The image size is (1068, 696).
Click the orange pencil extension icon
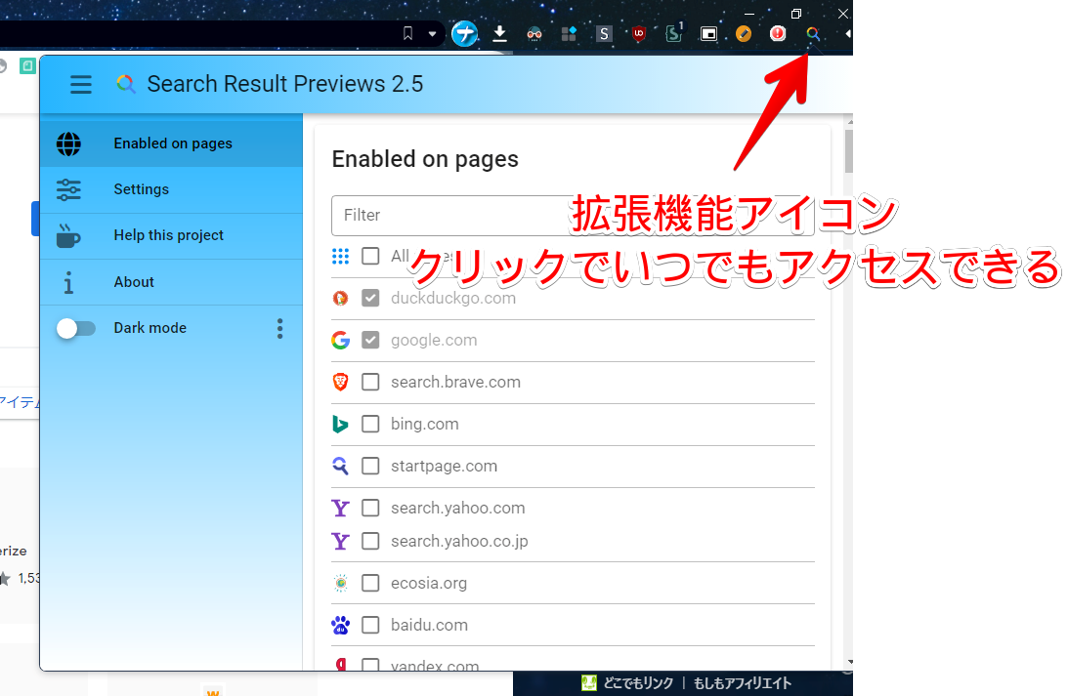pos(744,33)
